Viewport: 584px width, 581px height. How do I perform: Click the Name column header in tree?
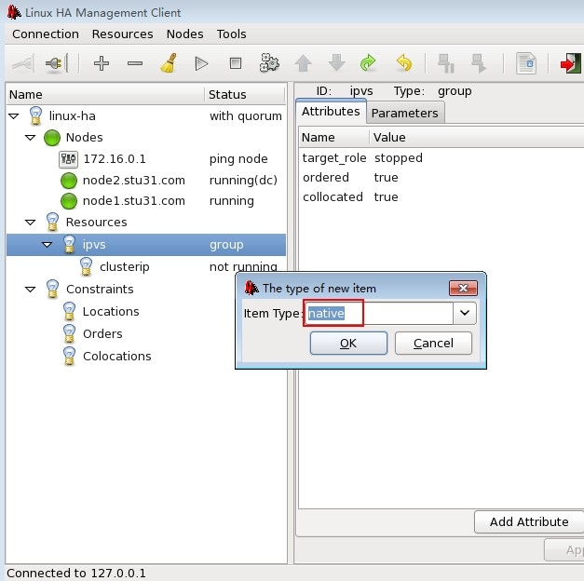click(x=105, y=95)
